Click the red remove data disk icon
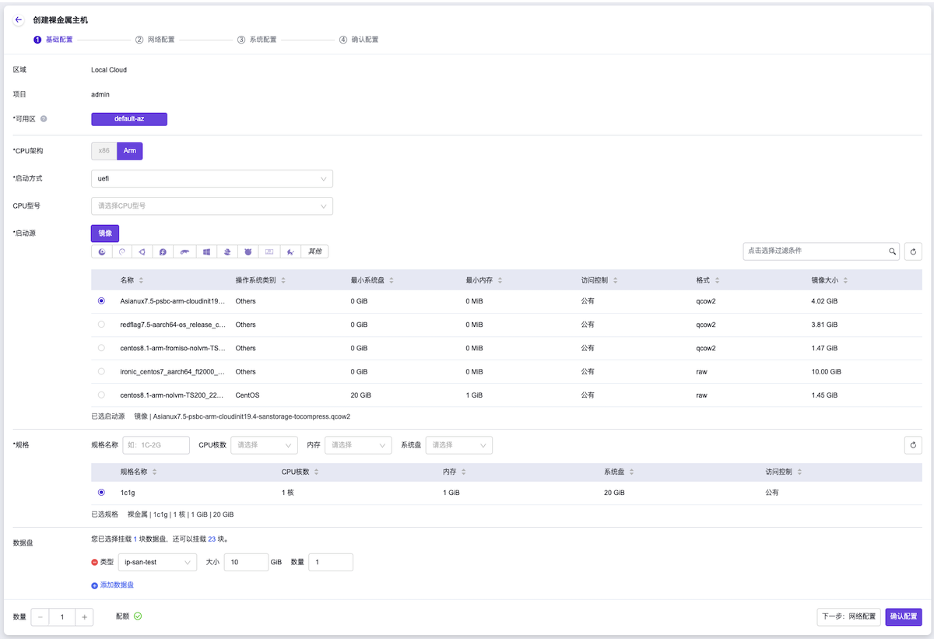The image size is (934, 639). pos(95,562)
